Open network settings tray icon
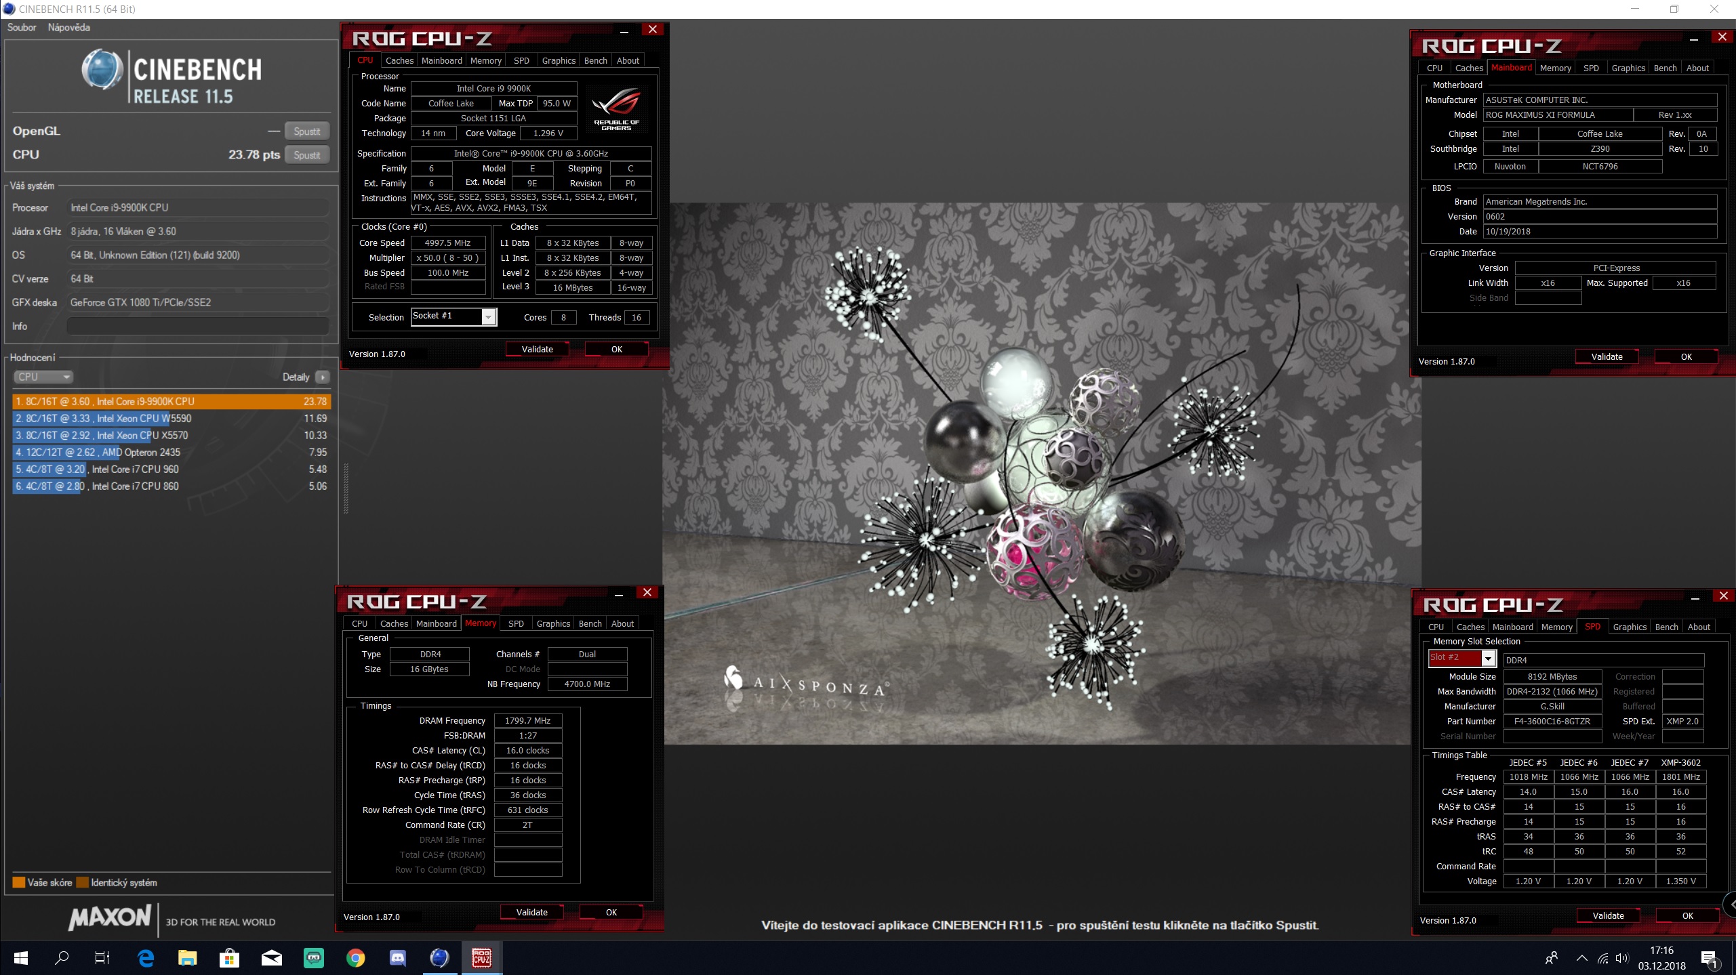This screenshot has width=1736, height=975. click(1602, 958)
